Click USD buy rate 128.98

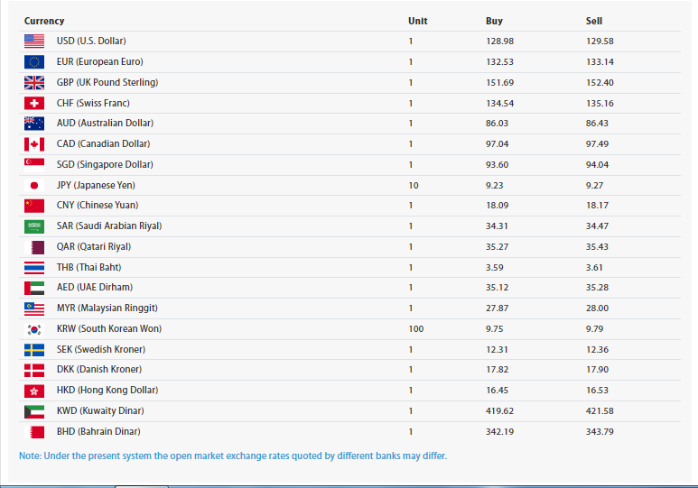pyautogui.click(x=499, y=41)
